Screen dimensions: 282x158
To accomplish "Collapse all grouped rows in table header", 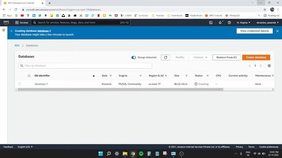I will (29, 76).
